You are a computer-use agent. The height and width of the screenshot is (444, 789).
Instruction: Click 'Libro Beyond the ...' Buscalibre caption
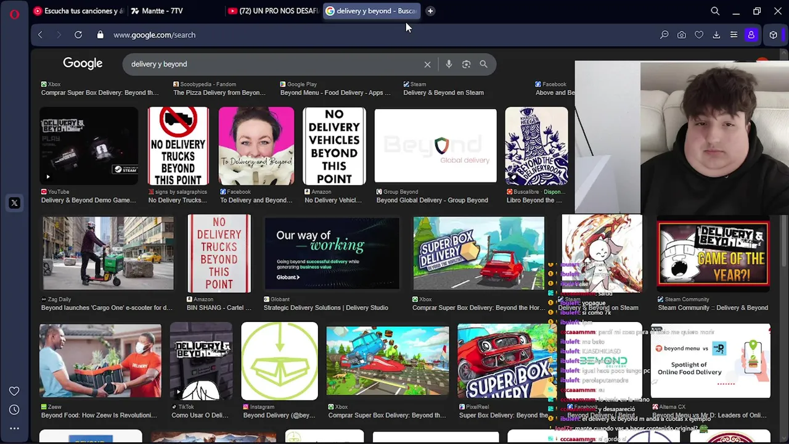(534, 200)
